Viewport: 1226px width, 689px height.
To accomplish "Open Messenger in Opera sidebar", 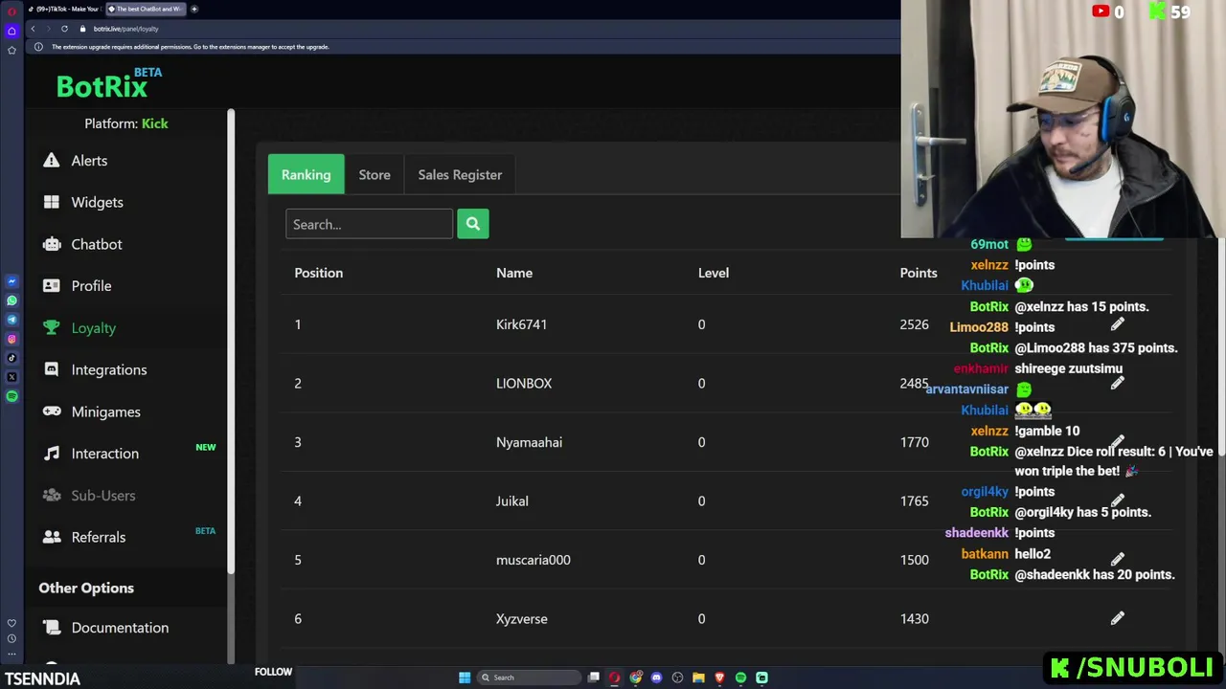I will (x=11, y=281).
